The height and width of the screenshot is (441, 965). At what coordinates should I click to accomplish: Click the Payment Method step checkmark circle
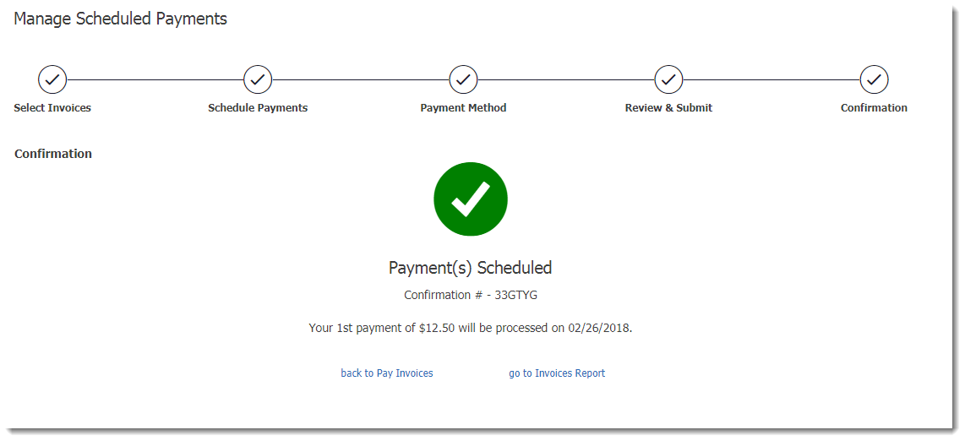463,79
